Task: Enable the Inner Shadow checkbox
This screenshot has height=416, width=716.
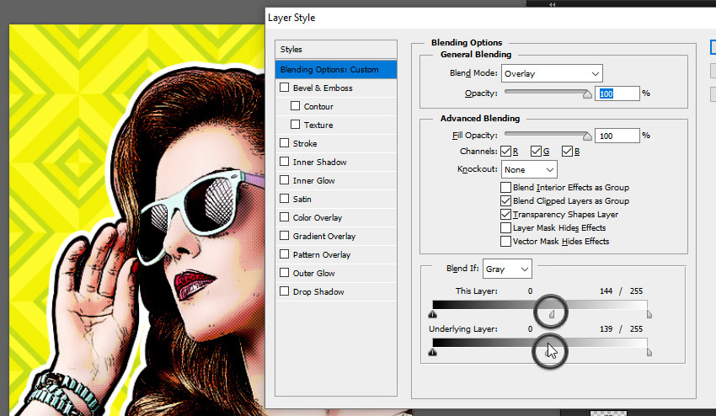Action: (285, 162)
